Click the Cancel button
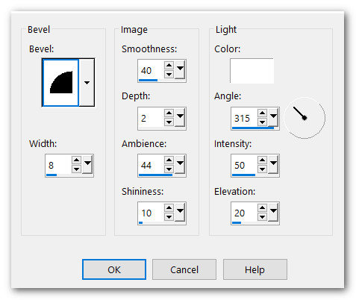Image resolution: width=356 pixels, height=300 pixels. (184, 269)
